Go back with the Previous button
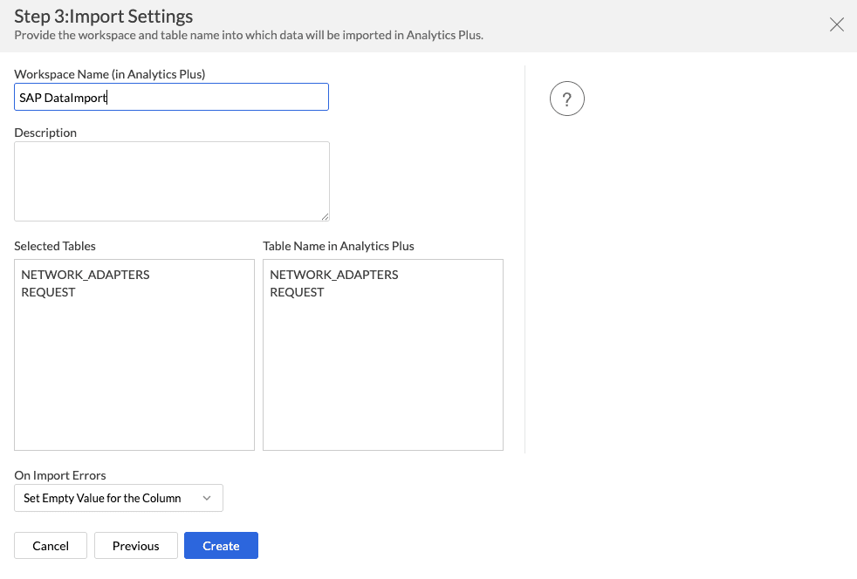857x579 pixels. pos(136,546)
